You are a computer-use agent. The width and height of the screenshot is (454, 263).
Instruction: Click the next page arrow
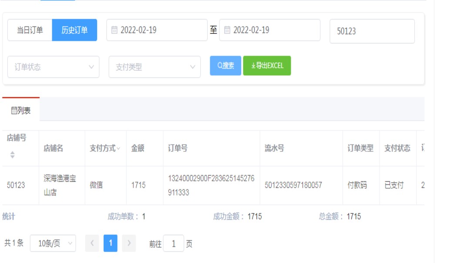coord(129,243)
